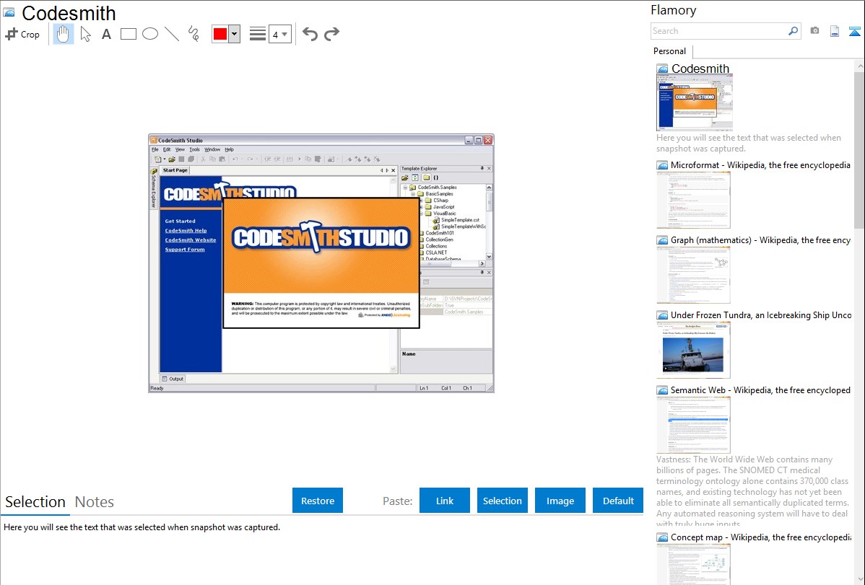Click the small icon beside Concept map title
The height and width of the screenshot is (585, 865).
tap(662, 537)
